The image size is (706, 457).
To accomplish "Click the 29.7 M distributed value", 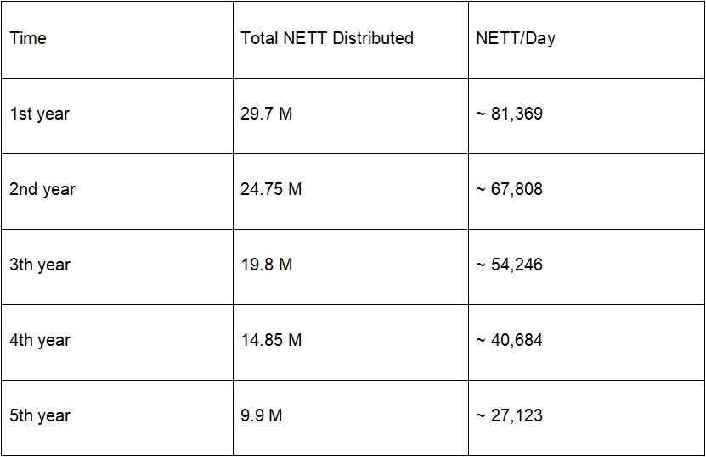I will (x=267, y=114).
